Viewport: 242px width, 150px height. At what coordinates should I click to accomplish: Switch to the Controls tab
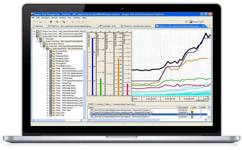[100, 104]
